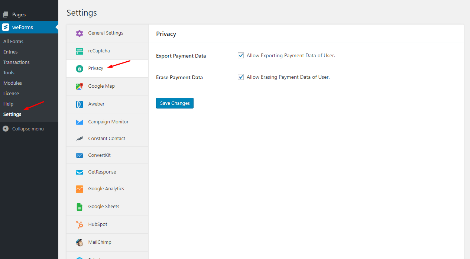Click the Constant Contact icon

[x=80, y=139]
